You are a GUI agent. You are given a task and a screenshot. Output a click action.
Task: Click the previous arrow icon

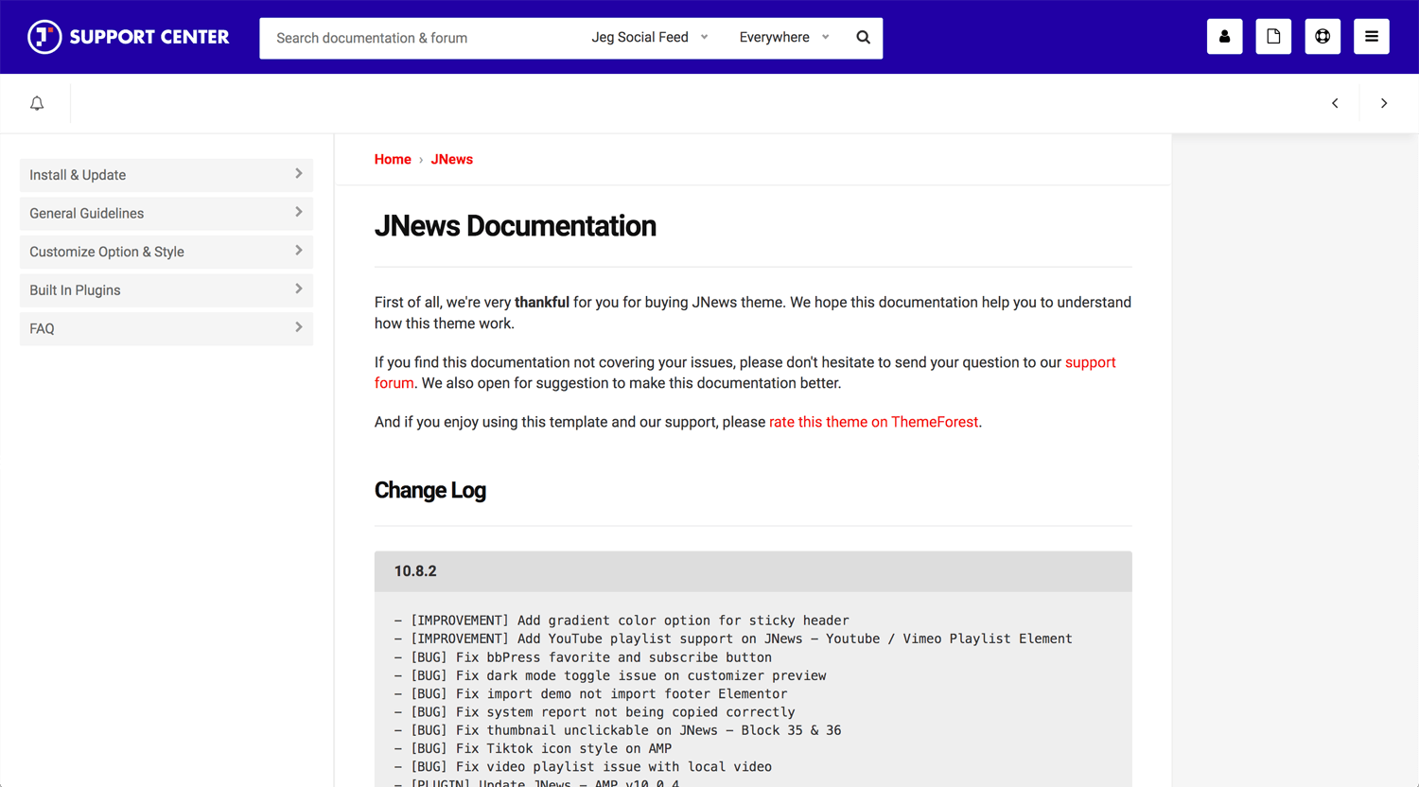[1335, 103]
